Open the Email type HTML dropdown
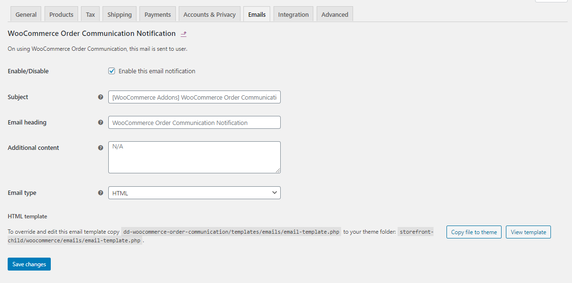The image size is (572, 283). (x=194, y=192)
